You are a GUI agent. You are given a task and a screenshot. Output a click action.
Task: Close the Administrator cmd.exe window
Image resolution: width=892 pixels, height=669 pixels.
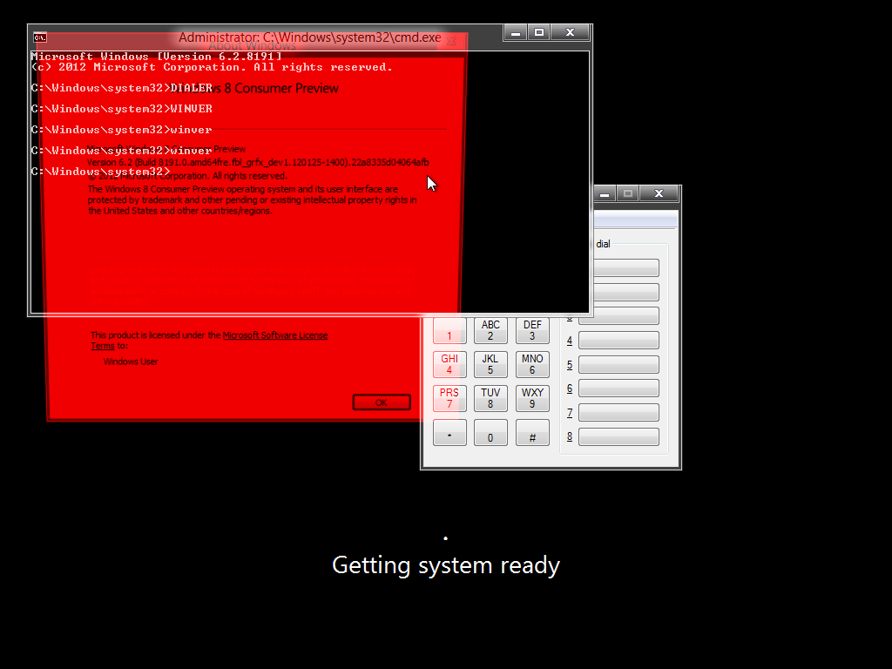[x=570, y=33]
